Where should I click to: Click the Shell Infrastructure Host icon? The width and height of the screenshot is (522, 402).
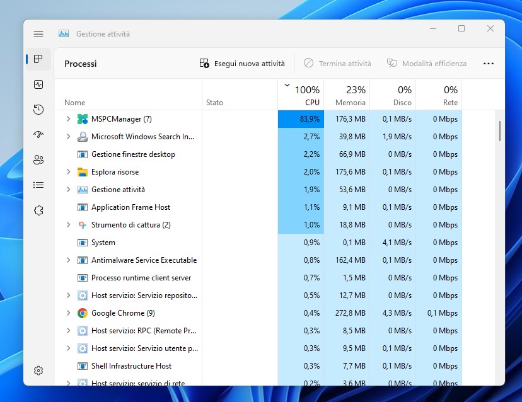[x=82, y=366]
